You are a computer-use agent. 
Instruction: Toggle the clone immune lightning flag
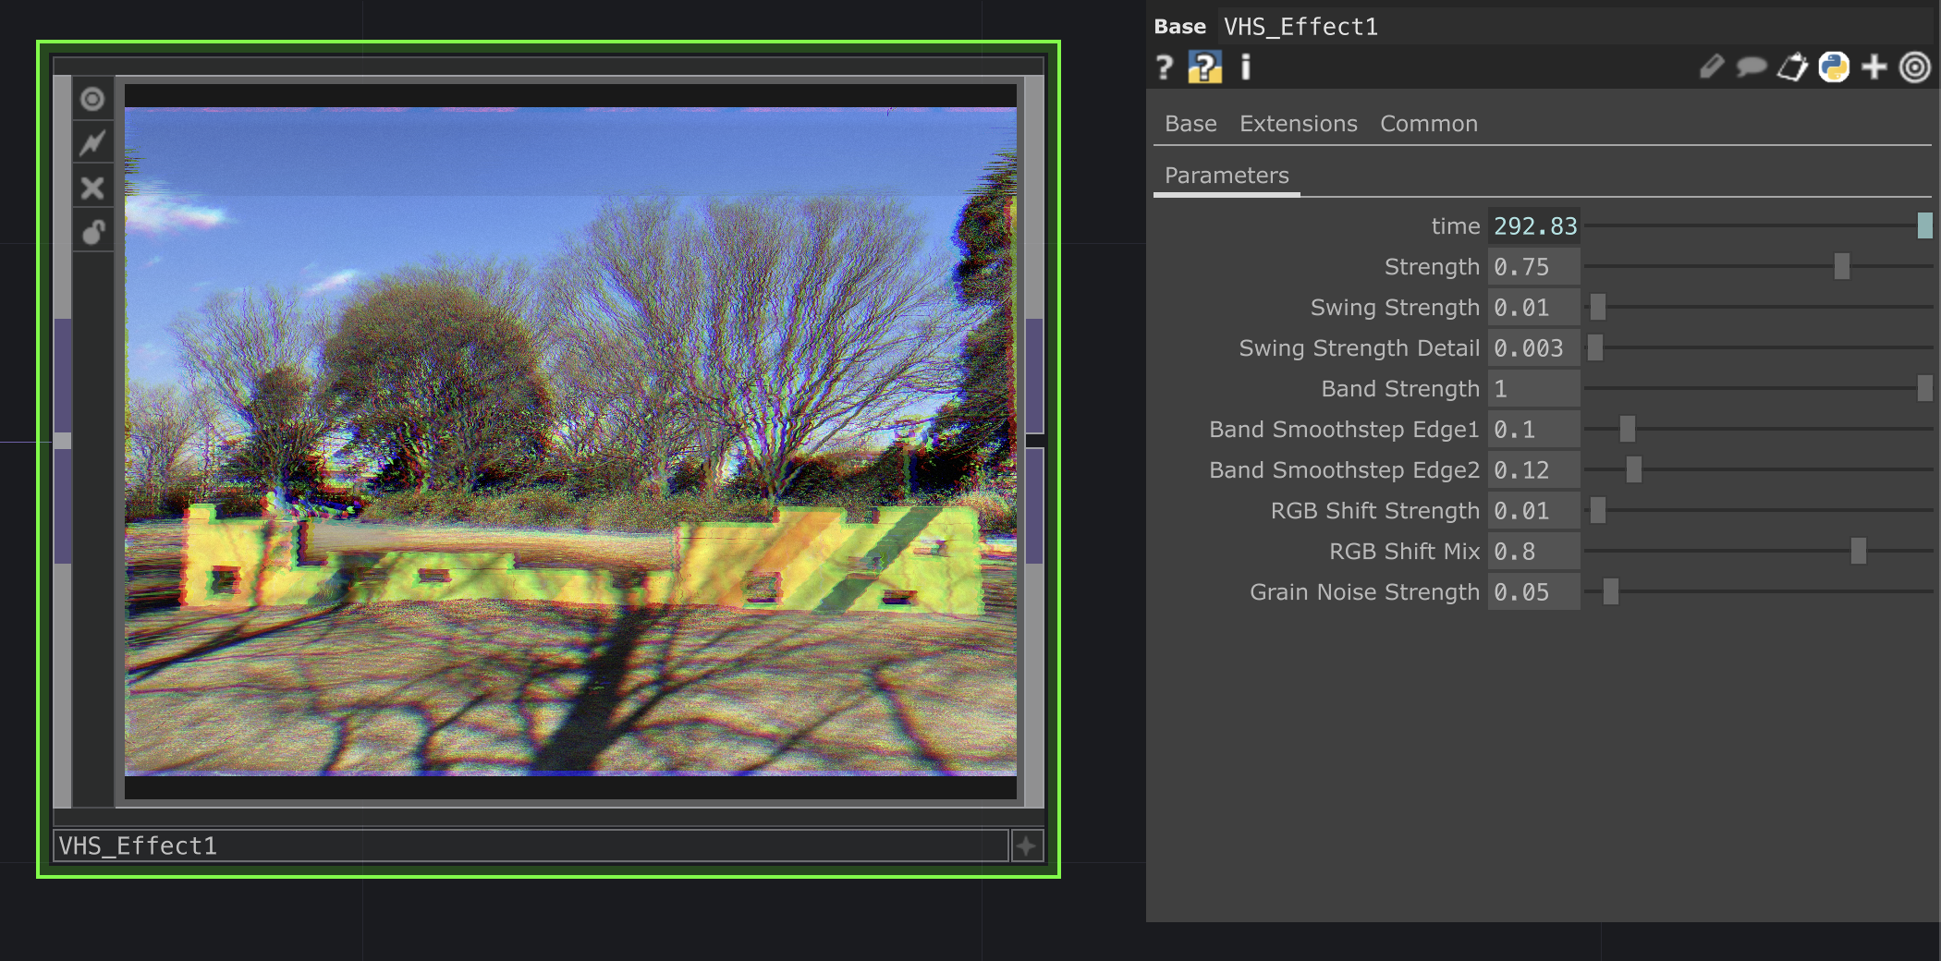pyautogui.click(x=92, y=143)
